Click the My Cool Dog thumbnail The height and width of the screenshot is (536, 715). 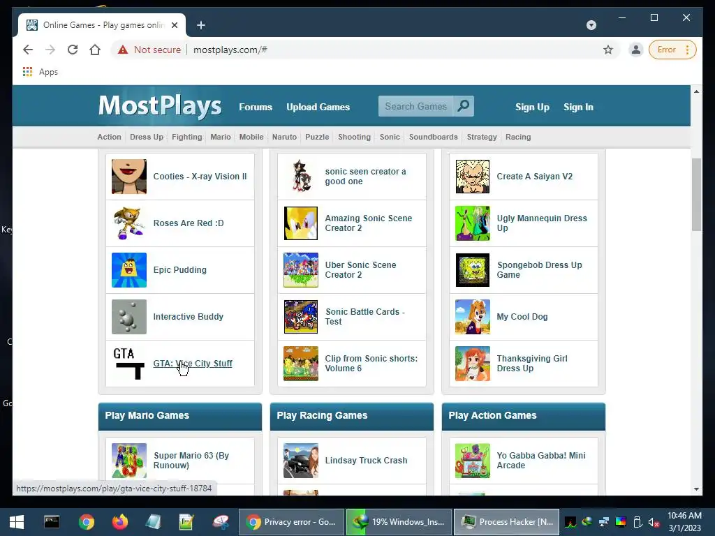473,317
